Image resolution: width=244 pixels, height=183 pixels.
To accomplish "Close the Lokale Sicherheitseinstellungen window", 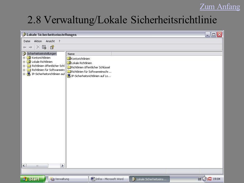I will tap(220, 34).
